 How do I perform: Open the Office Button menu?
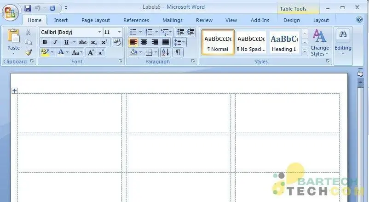click(x=10, y=12)
